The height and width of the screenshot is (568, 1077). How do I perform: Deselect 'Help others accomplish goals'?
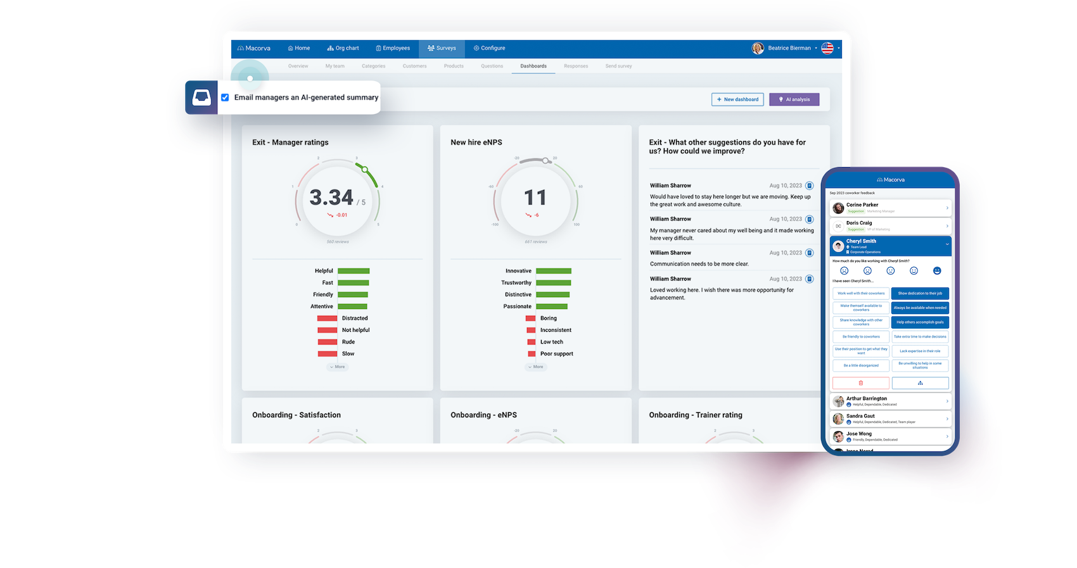[x=920, y=322]
